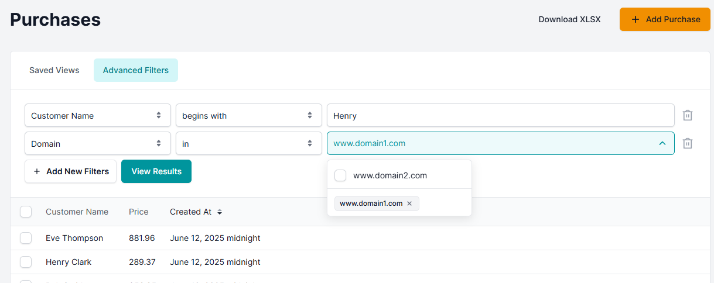
Task: Collapse the domain value dropdown chevron
Action: point(662,143)
